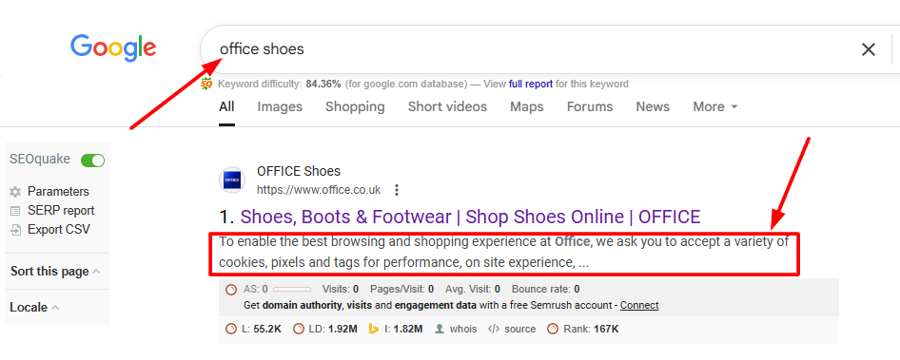
Task: Click the Avg. Visit: 0 value
Action: tap(473, 290)
